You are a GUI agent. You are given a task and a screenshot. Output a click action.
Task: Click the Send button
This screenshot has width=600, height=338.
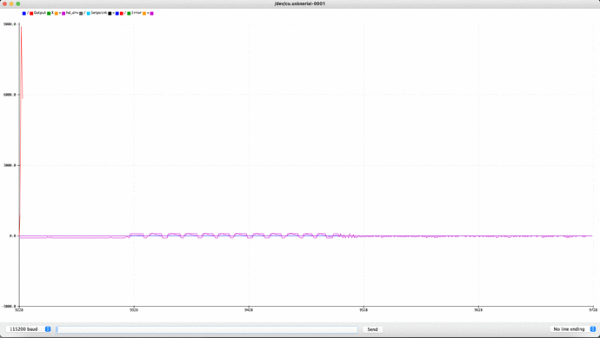click(372, 329)
